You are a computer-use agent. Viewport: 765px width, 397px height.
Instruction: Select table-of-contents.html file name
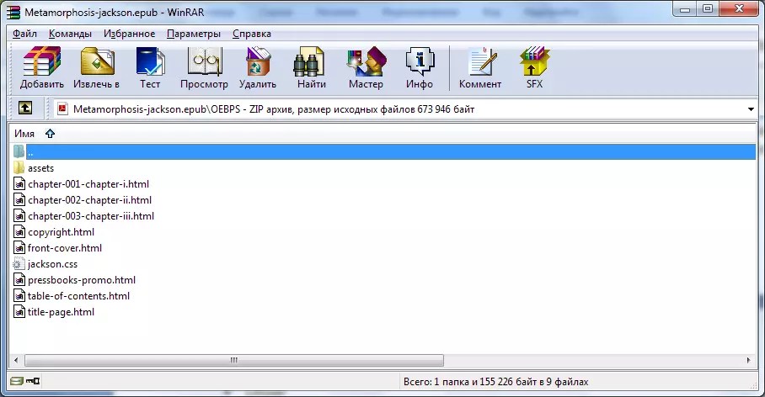tap(78, 296)
